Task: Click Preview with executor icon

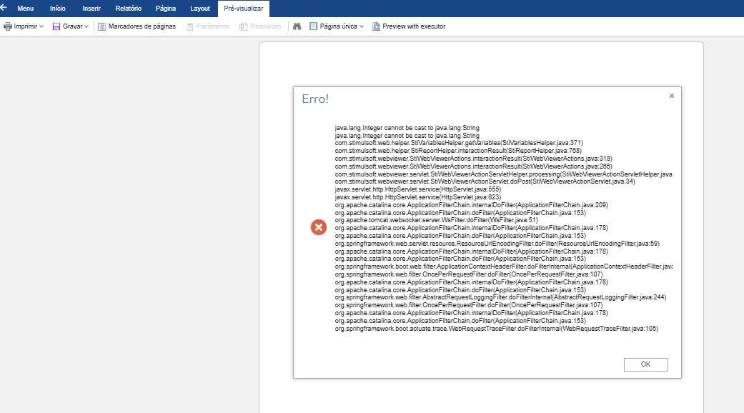Action: click(x=376, y=26)
